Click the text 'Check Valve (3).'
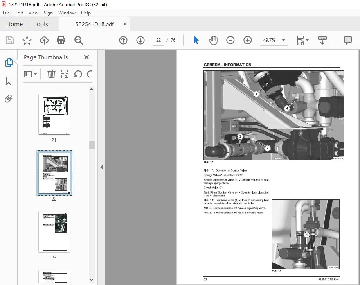This screenshot has width=360, height=285. pos(214,188)
